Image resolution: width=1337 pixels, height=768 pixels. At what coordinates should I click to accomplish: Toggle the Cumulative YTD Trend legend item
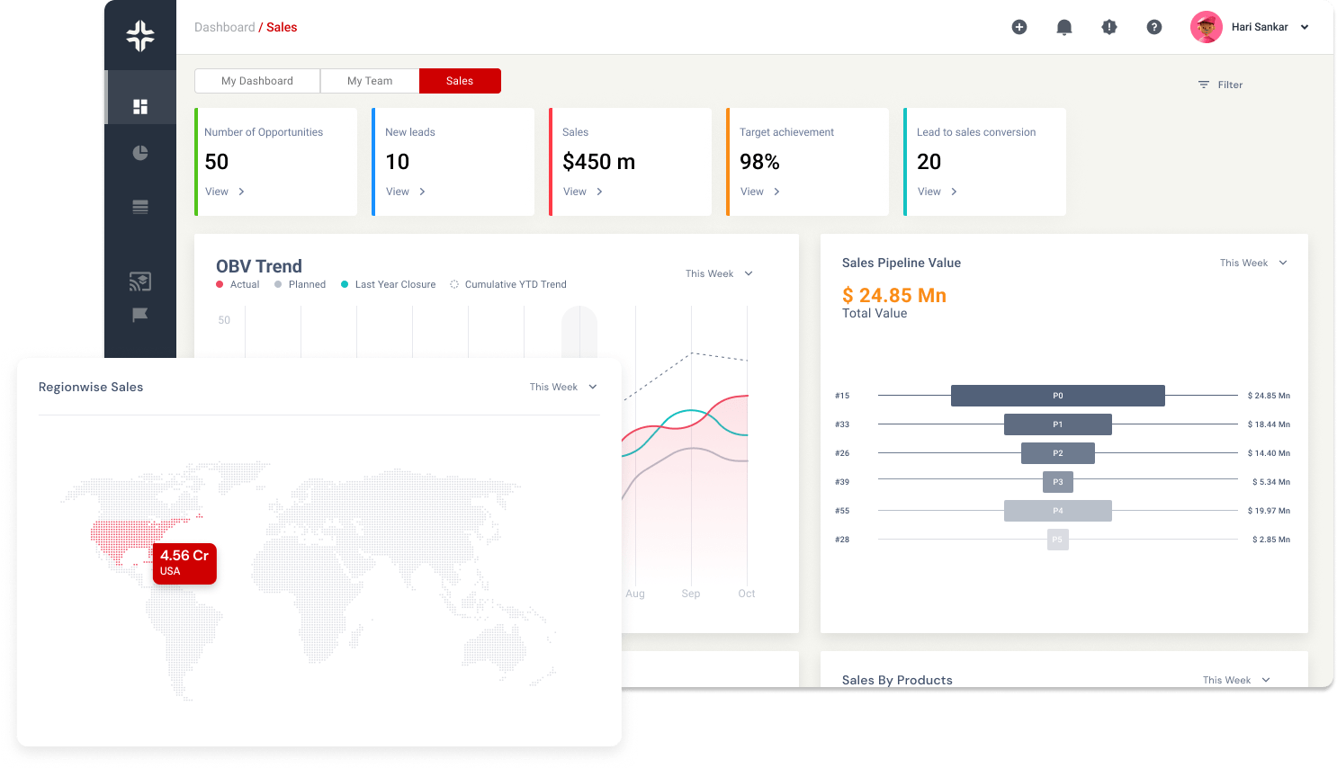[508, 284]
